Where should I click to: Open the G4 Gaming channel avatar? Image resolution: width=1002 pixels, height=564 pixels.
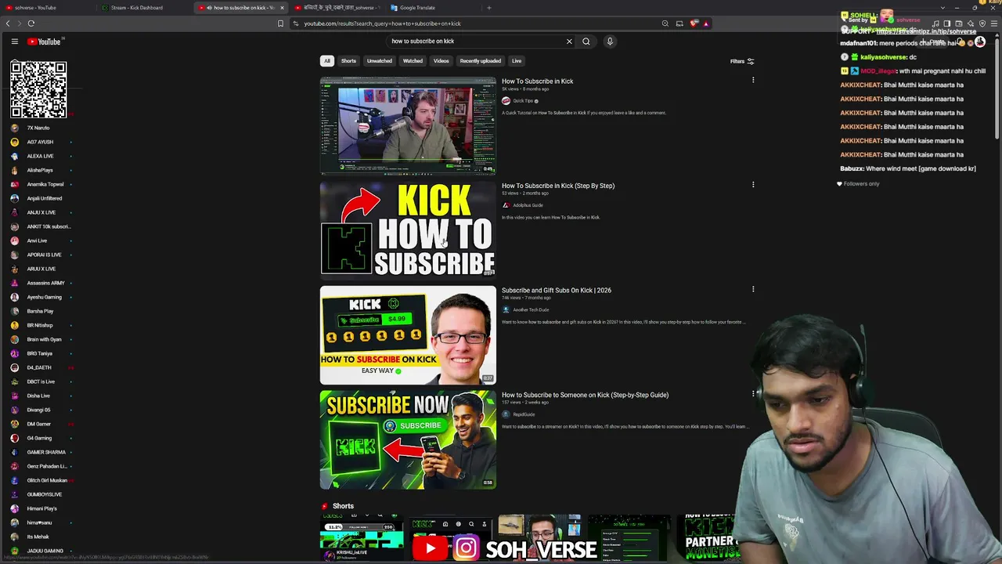click(14, 438)
